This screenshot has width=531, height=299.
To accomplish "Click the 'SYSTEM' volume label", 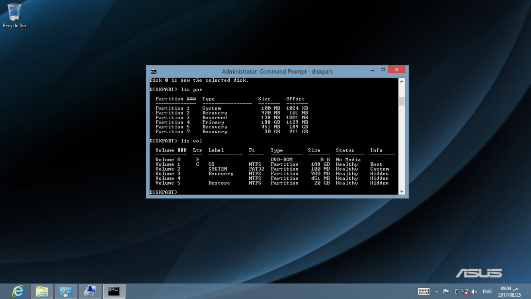I will pyautogui.click(x=218, y=169).
